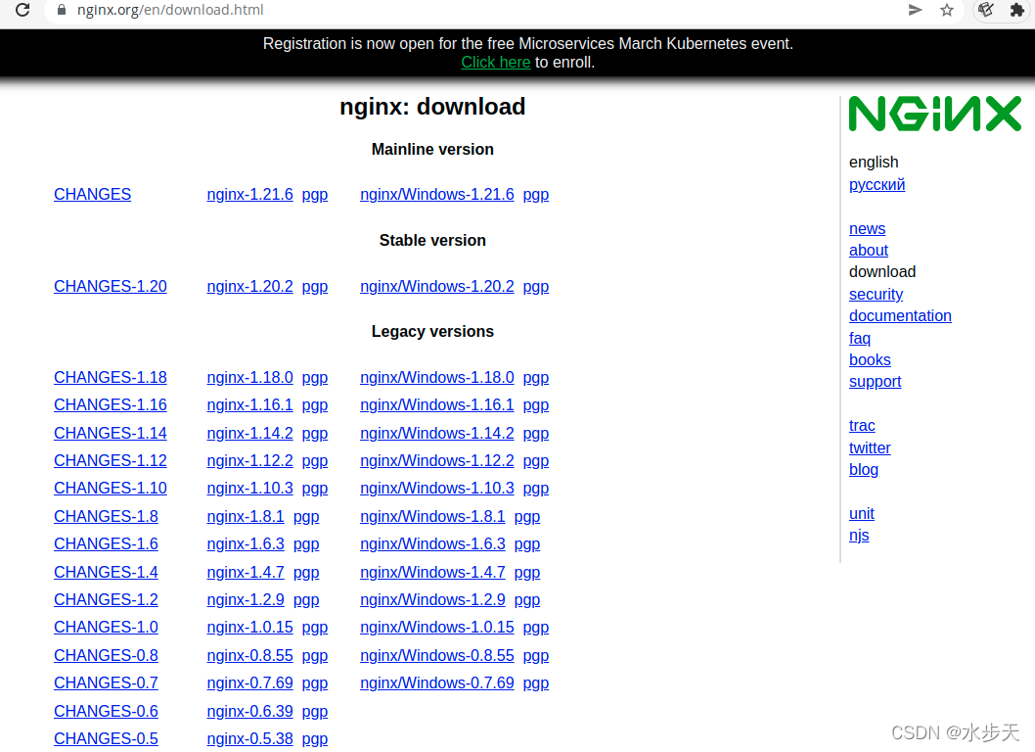The image size is (1035, 752).
Task: Download nginx-1.2.9 source
Action: pyautogui.click(x=246, y=599)
